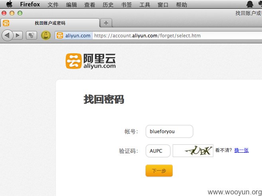Open the 书签 menu
Image resolution: width=262 pixels, height=196 pixels.
point(126,5)
